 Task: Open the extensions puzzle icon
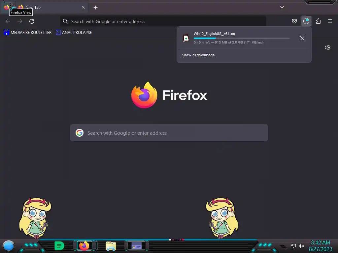click(x=318, y=21)
